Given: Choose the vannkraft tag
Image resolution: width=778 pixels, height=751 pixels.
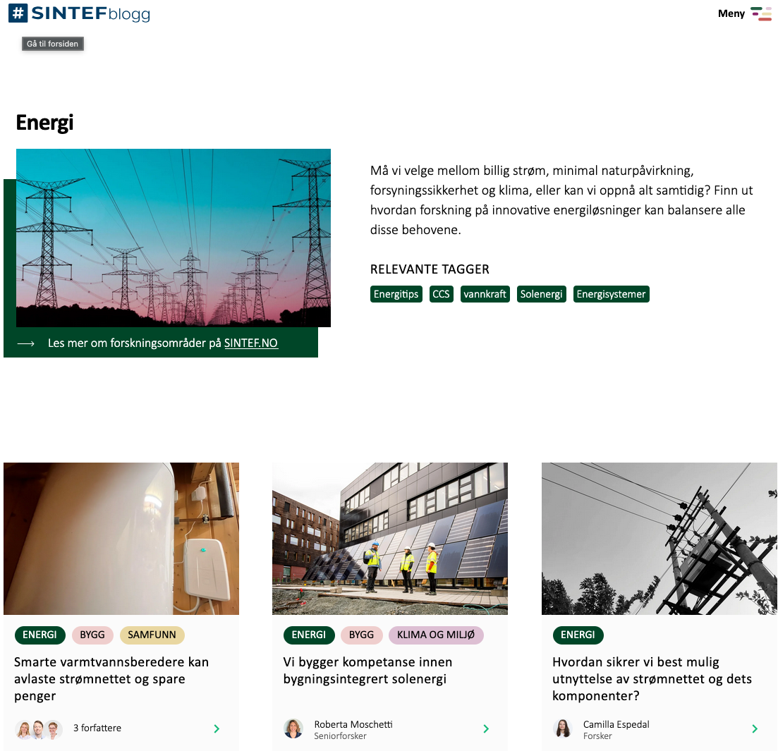Looking at the screenshot, I should tap(485, 294).
